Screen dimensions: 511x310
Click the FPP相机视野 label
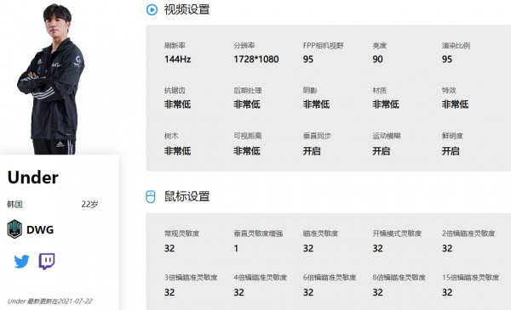tap(324, 46)
